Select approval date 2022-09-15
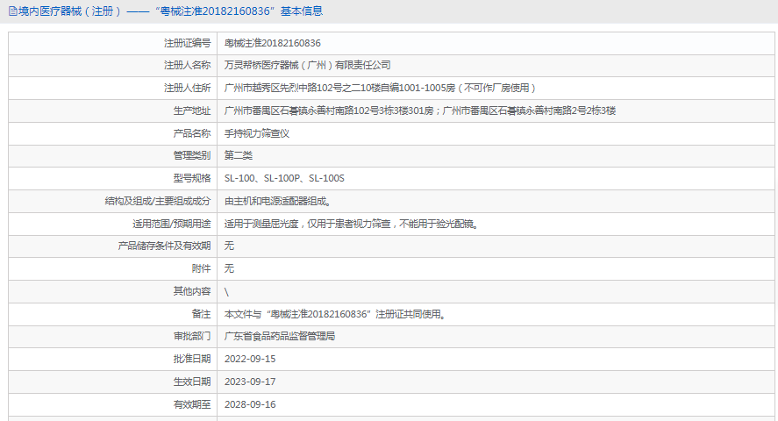 [x=250, y=359]
